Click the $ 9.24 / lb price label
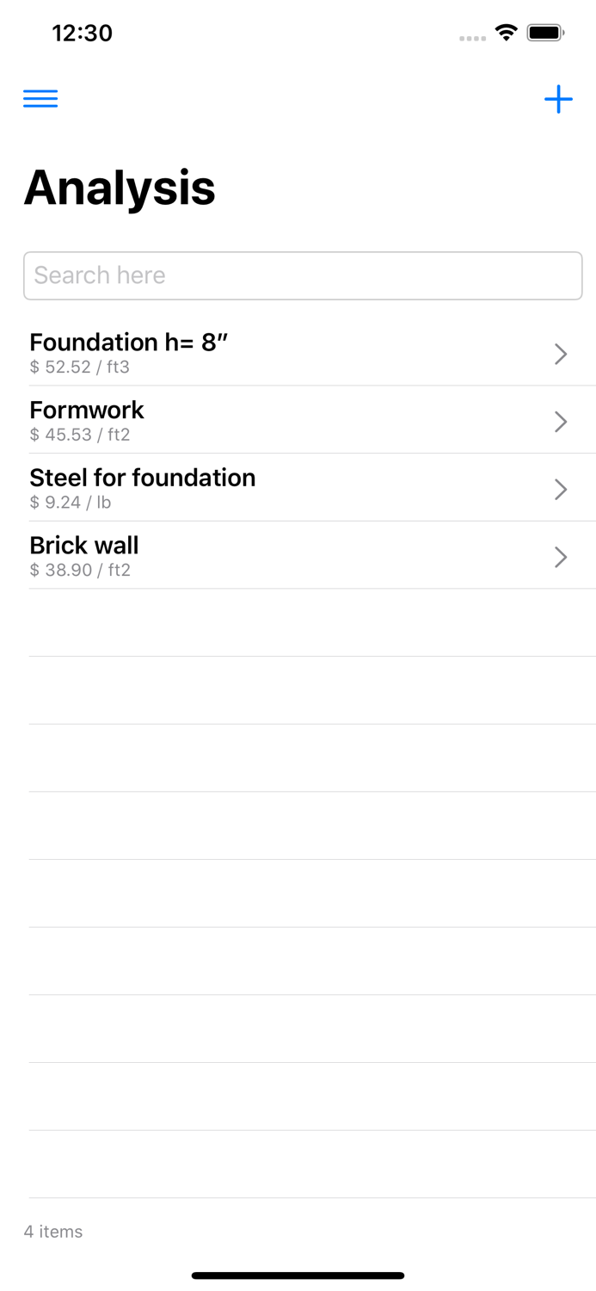Screen dimensions: 596x1291 pyautogui.click(x=71, y=503)
